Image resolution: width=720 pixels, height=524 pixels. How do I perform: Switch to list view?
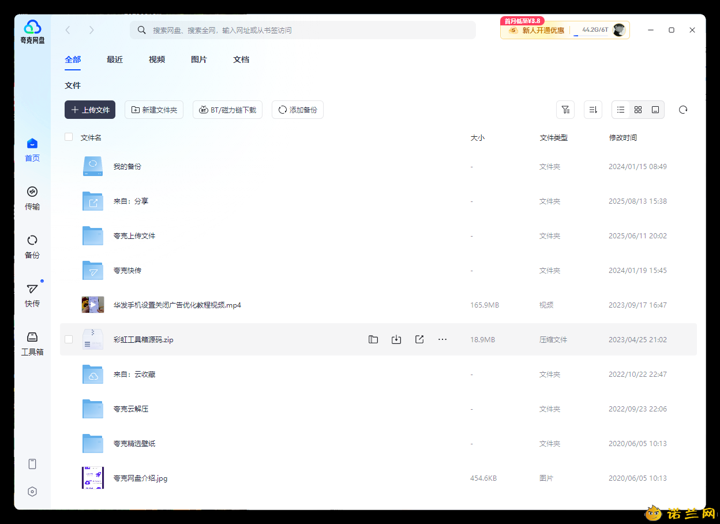(x=621, y=110)
